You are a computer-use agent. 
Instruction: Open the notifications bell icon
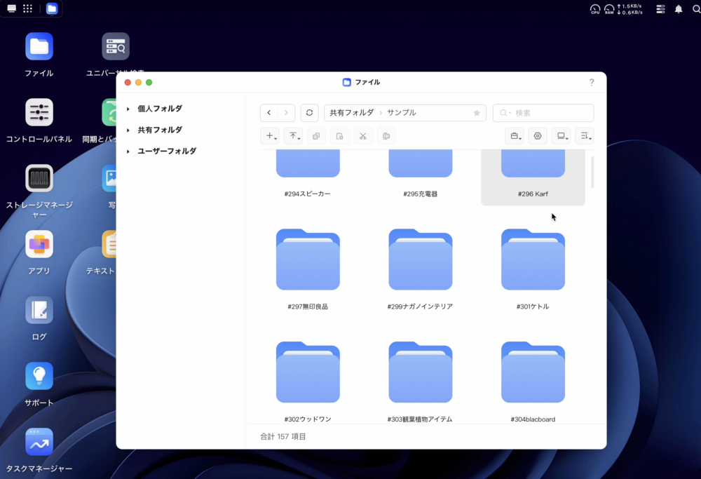pos(679,9)
